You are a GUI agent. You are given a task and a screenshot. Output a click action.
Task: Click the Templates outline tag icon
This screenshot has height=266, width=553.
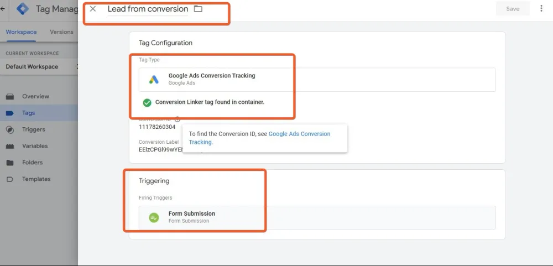[10, 179]
